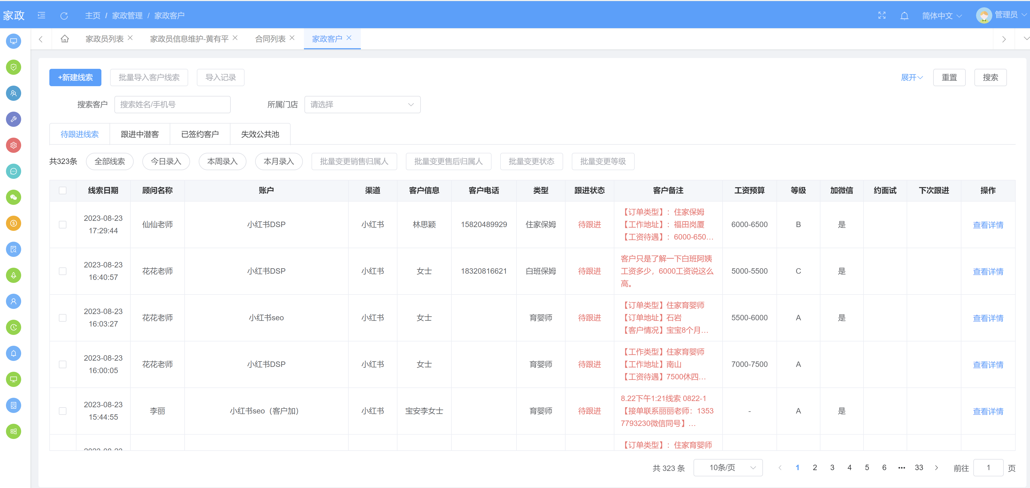Filter by 本月录入
1030x488 pixels.
[x=279, y=161]
